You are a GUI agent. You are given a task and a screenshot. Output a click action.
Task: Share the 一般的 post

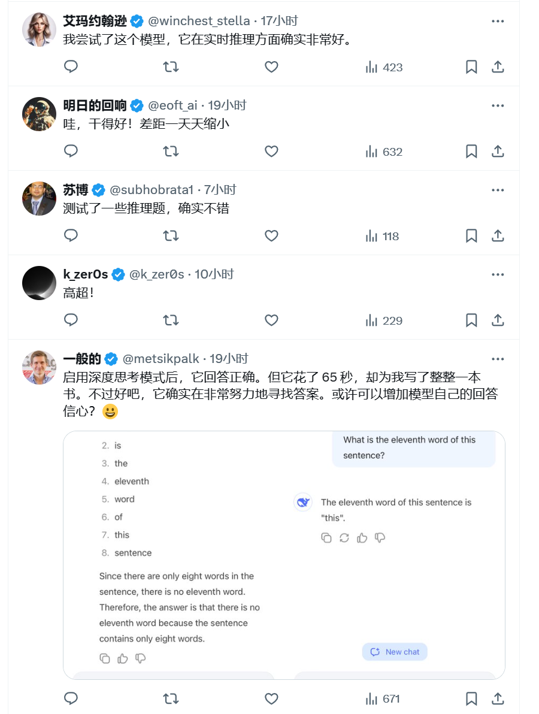498,698
